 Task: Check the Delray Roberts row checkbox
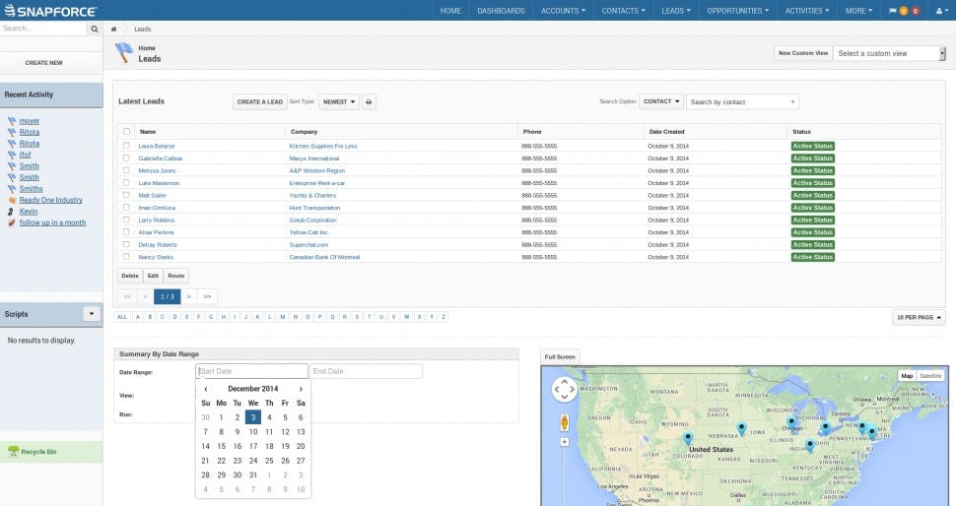(126, 244)
